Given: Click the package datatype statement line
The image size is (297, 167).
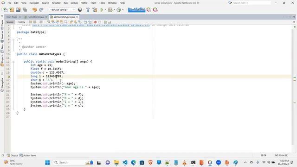Looking at the screenshot, I should pos(31,32).
